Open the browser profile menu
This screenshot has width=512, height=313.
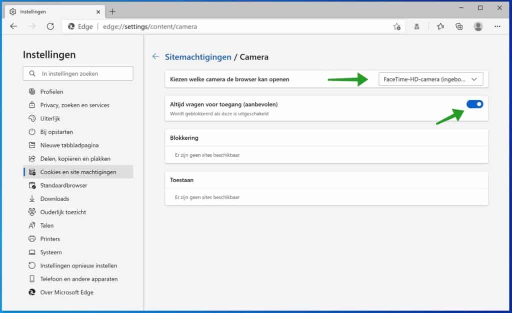[x=478, y=26]
